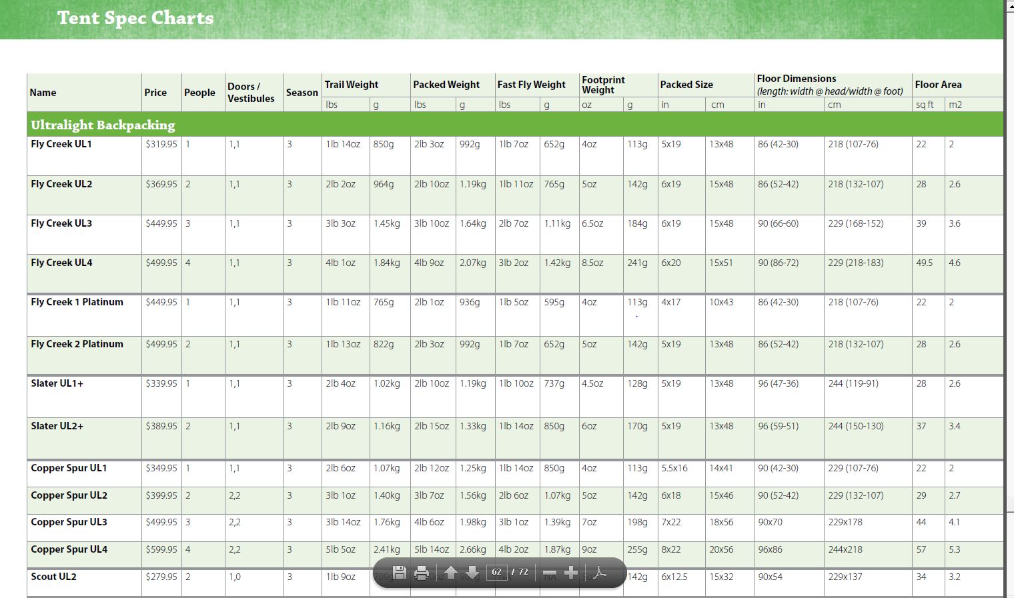1014x598 pixels.
Task: Click the 96x86 floor dimension cell
Action: coord(770,549)
